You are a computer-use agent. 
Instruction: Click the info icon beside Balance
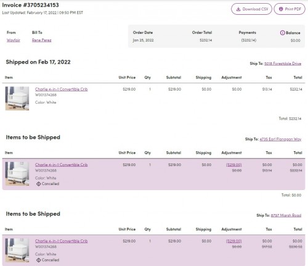tap(282, 33)
